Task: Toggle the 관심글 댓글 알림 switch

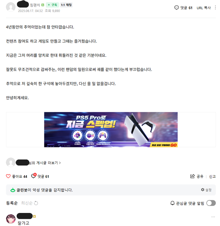Action: point(211,203)
